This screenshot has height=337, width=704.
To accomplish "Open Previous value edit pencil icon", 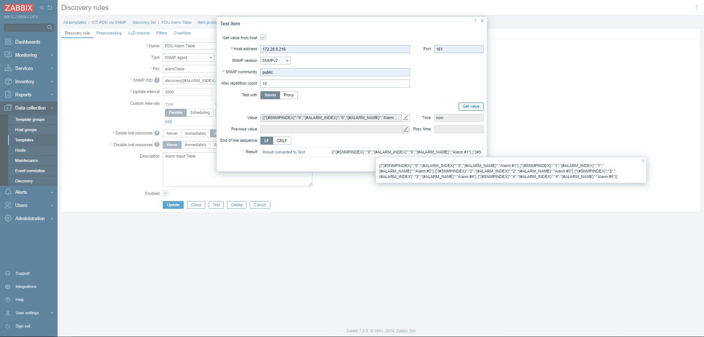I will pos(406,129).
